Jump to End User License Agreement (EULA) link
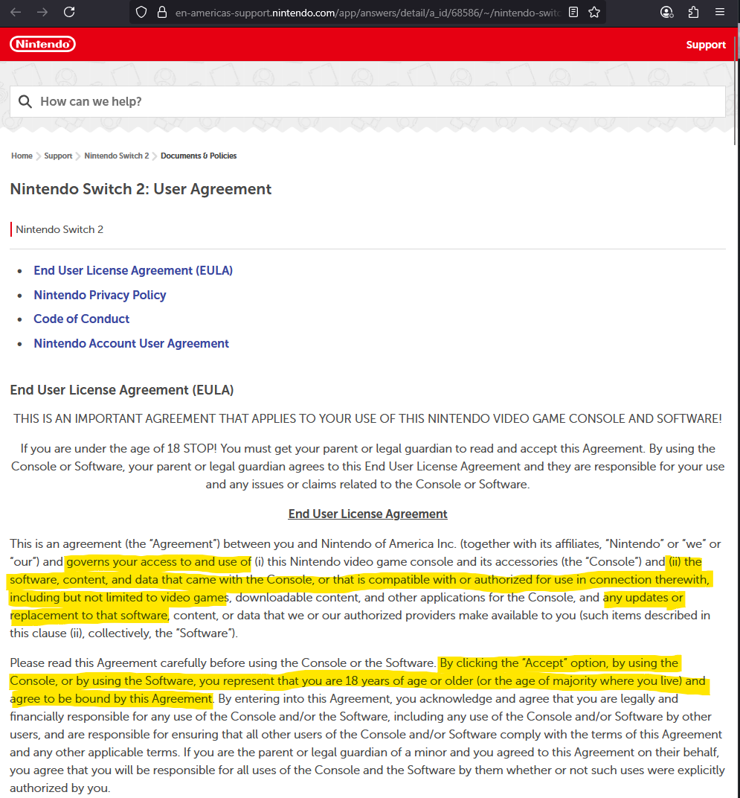 (x=133, y=271)
